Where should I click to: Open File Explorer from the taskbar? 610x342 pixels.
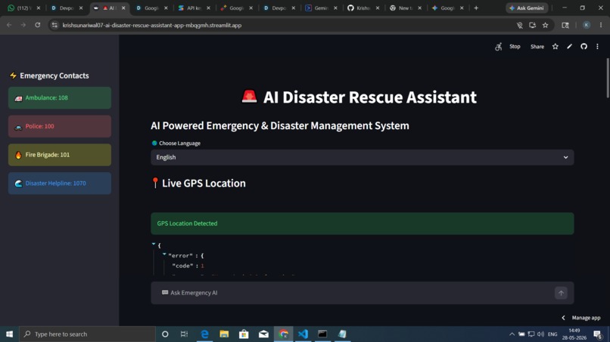[224, 334]
